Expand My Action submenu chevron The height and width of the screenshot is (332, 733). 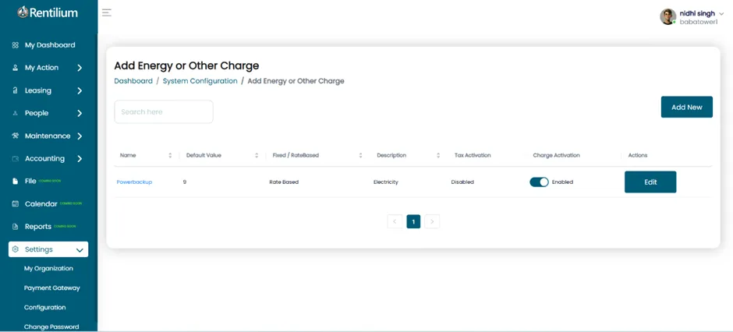tap(80, 68)
